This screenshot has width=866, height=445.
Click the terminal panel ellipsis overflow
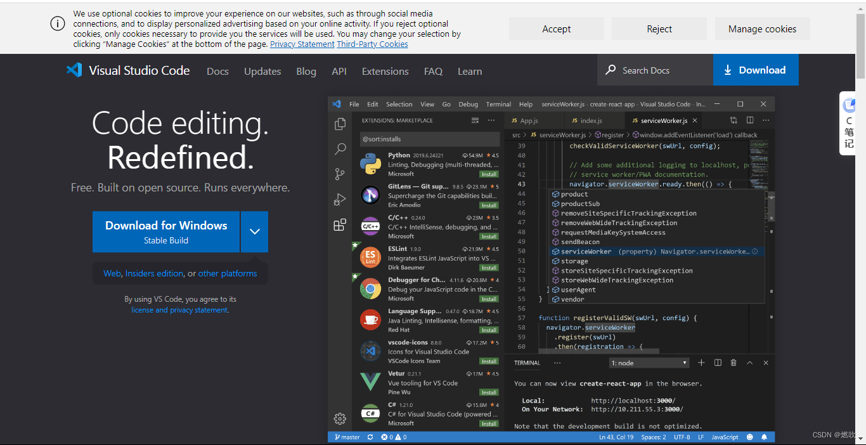pyautogui.click(x=557, y=363)
